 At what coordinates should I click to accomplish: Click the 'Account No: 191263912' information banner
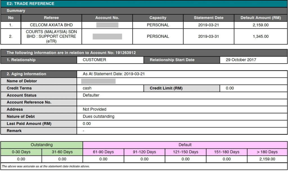pos(144,53)
